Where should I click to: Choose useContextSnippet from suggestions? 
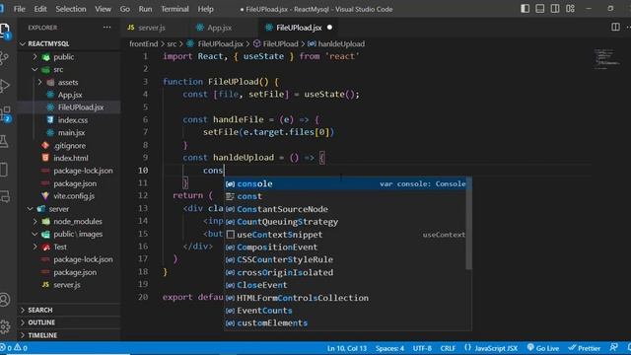(x=345, y=235)
